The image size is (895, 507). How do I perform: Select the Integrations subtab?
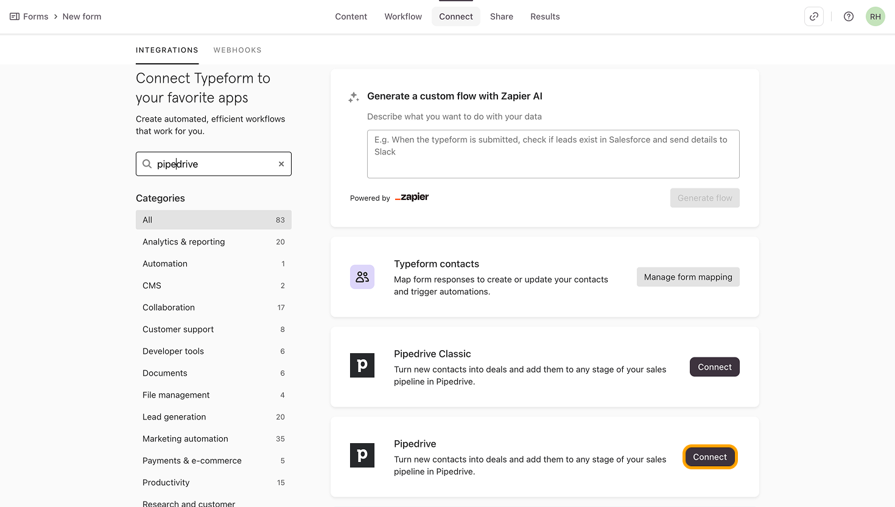[167, 50]
